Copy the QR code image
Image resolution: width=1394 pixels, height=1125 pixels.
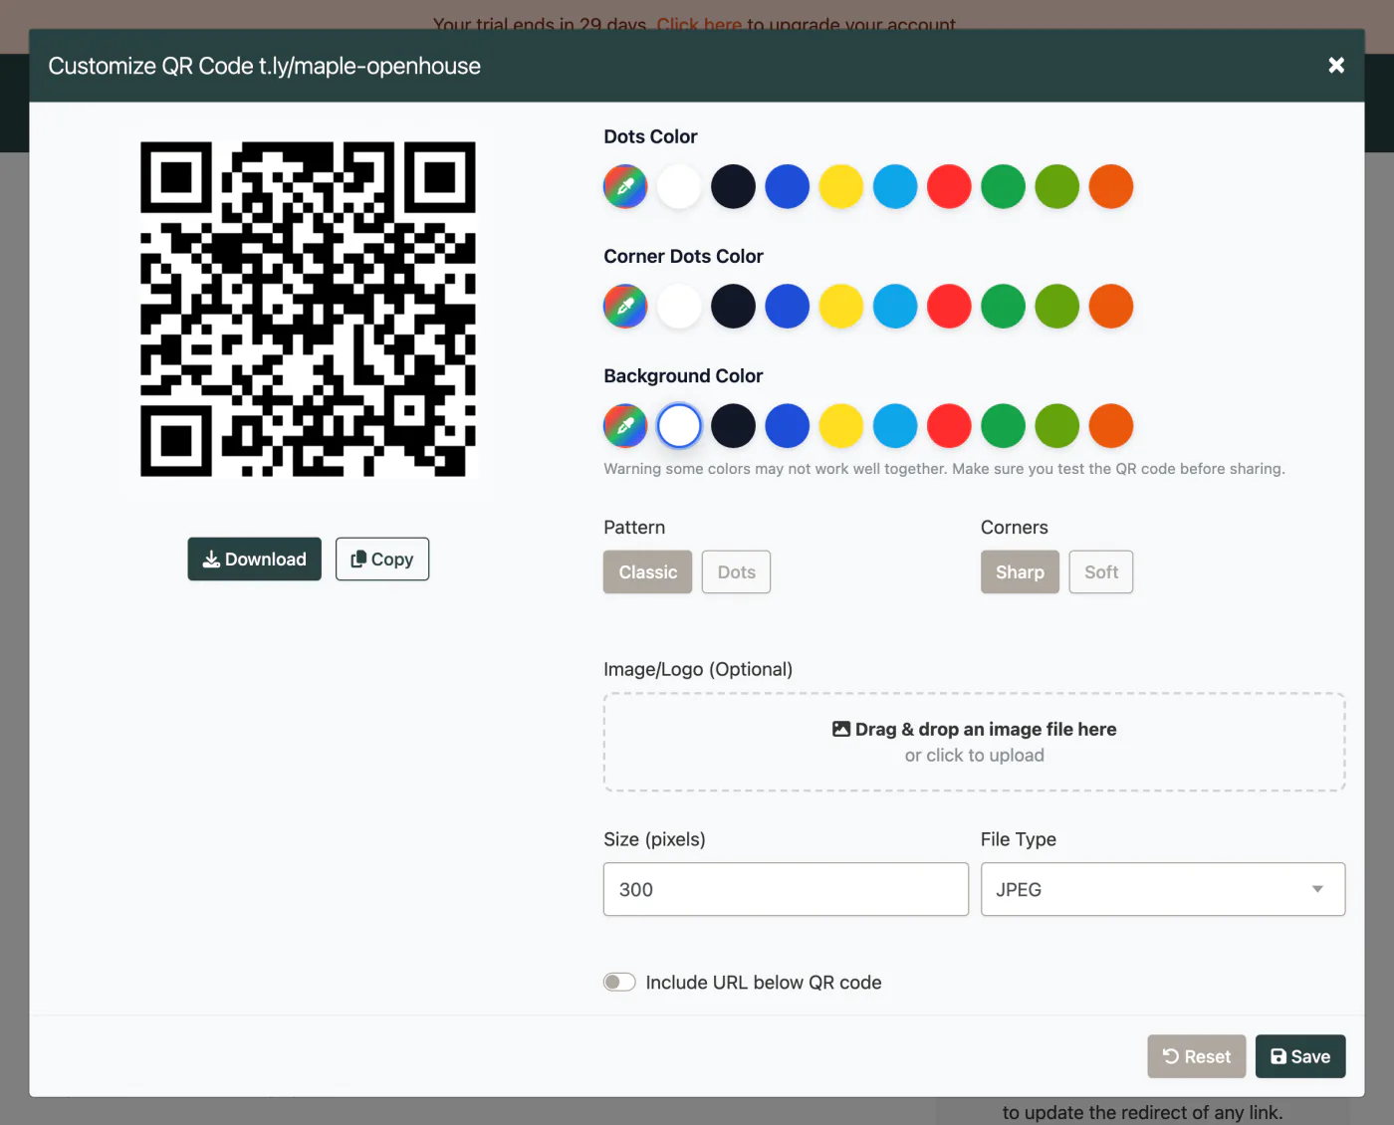[382, 559]
